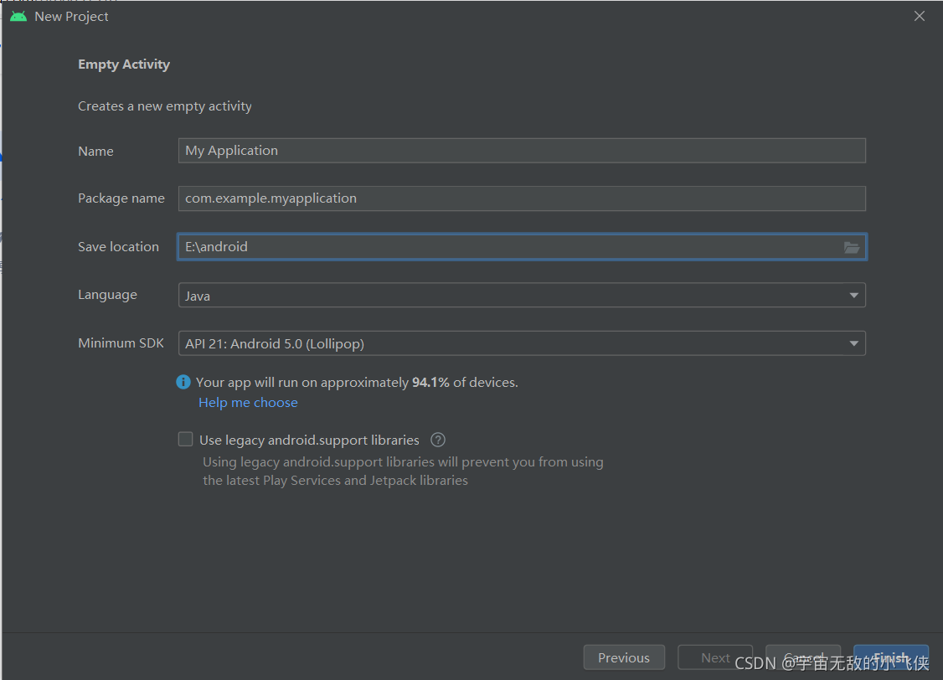
Task: Close the New Project dialog
Action: 919,16
